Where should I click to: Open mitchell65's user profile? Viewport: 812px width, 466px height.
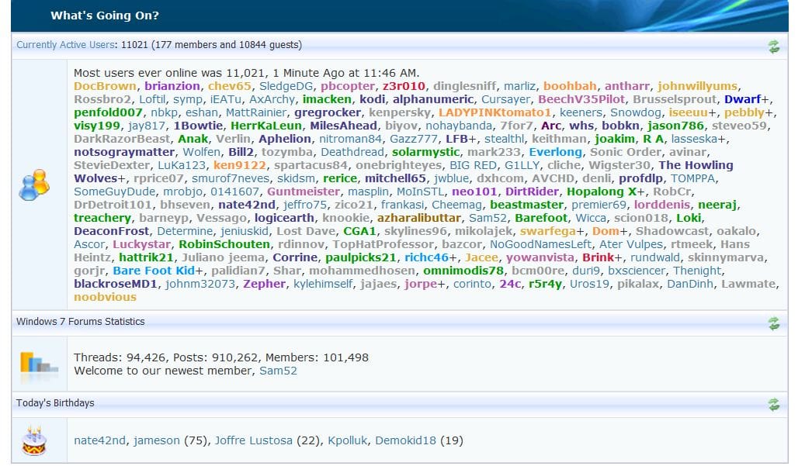pos(395,178)
